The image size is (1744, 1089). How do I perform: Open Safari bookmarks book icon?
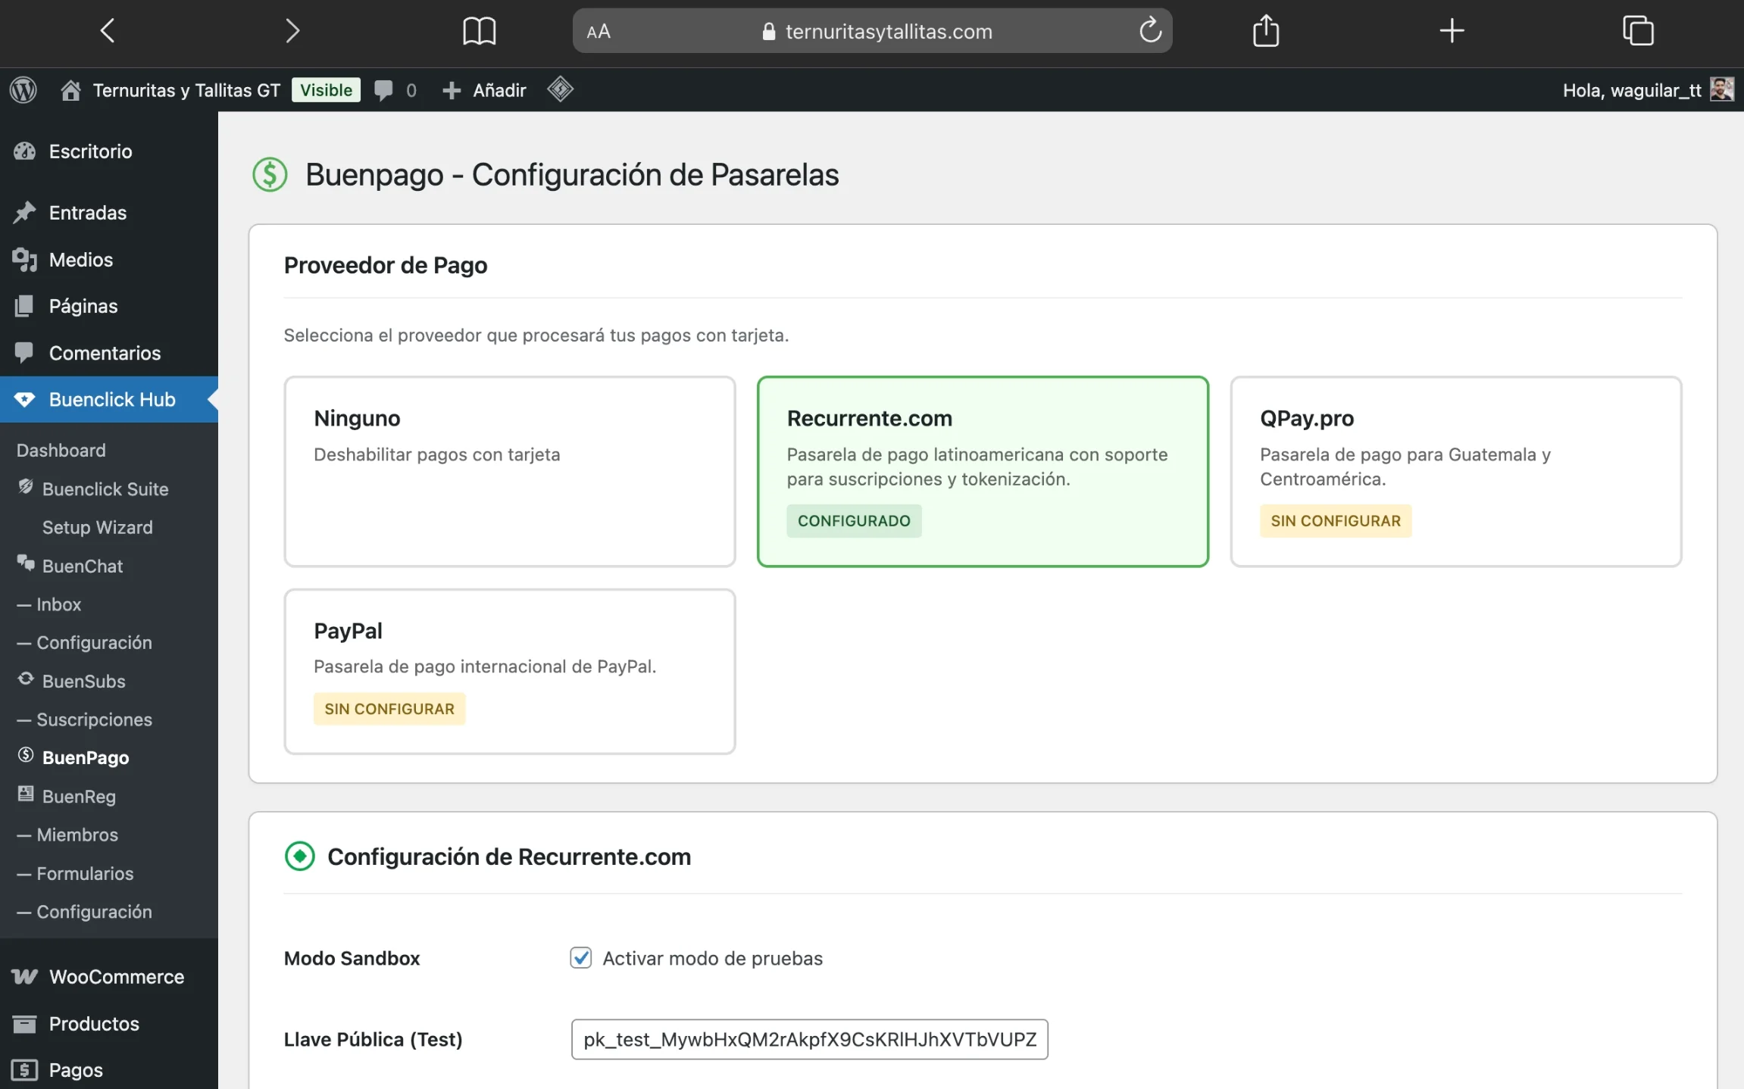click(479, 31)
